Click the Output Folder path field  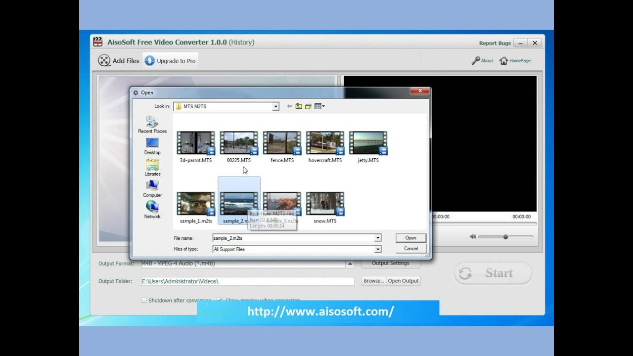coord(248,281)
